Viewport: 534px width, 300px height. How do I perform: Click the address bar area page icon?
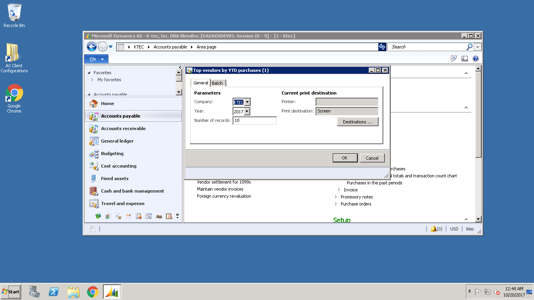coord(121,47)
